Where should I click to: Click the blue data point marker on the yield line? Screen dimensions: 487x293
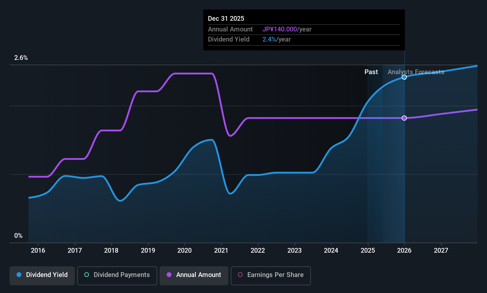click(404, 77)
